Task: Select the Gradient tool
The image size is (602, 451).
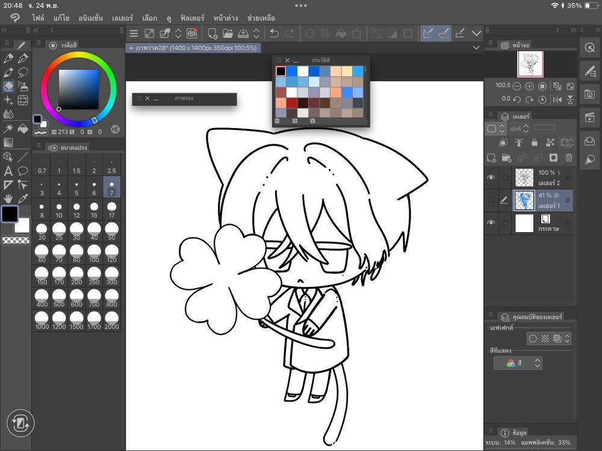Action: tap(8, 143)
